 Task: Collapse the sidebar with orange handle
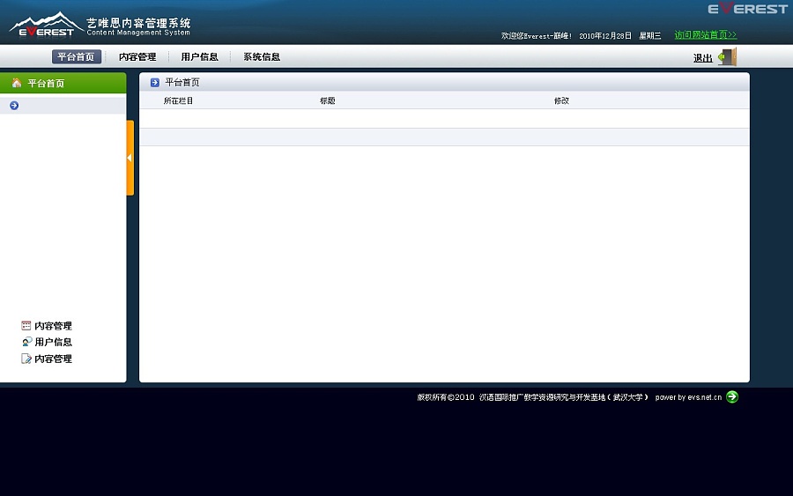click(x=130, y=158)
